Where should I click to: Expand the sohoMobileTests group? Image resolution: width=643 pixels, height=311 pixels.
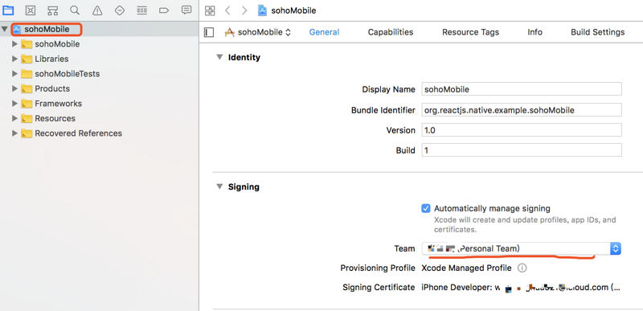coord(14,74)
